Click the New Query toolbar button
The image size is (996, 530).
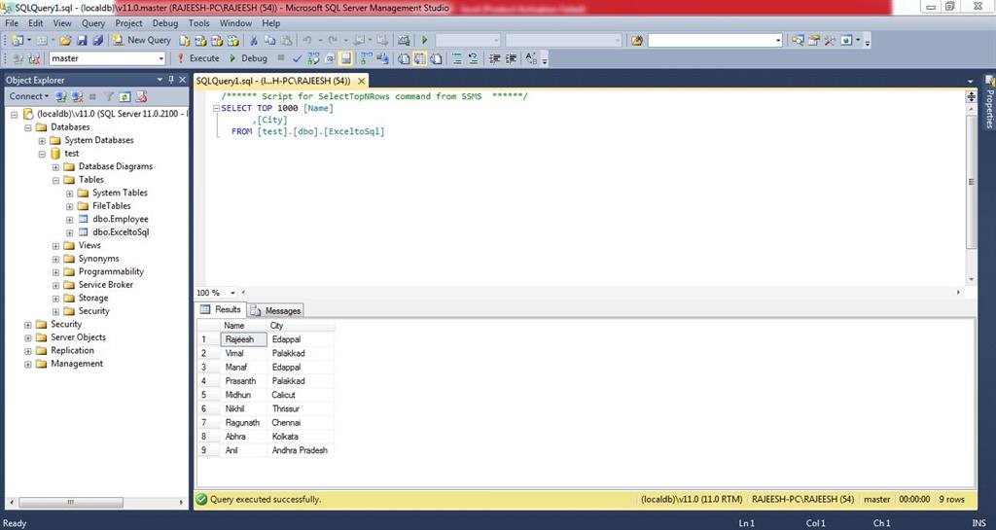[142, 40]
